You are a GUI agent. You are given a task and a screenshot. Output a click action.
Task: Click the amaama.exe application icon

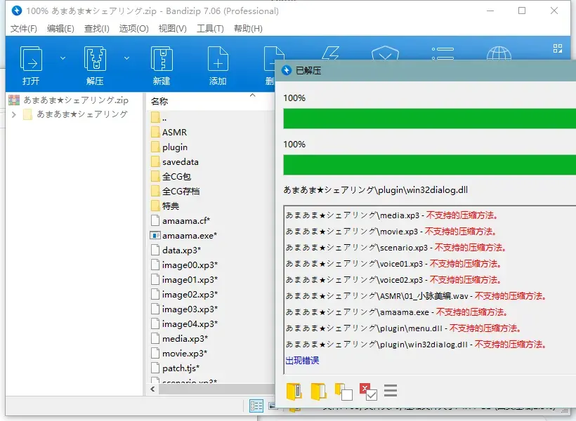coord(155,235)
